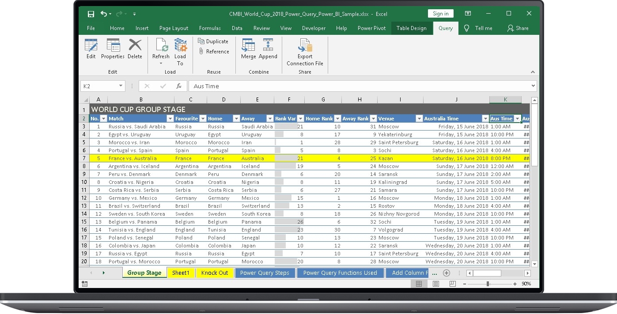Zoom in with the plus button
617x314 pixels.
pyautogui.click(x=515, y=284)
